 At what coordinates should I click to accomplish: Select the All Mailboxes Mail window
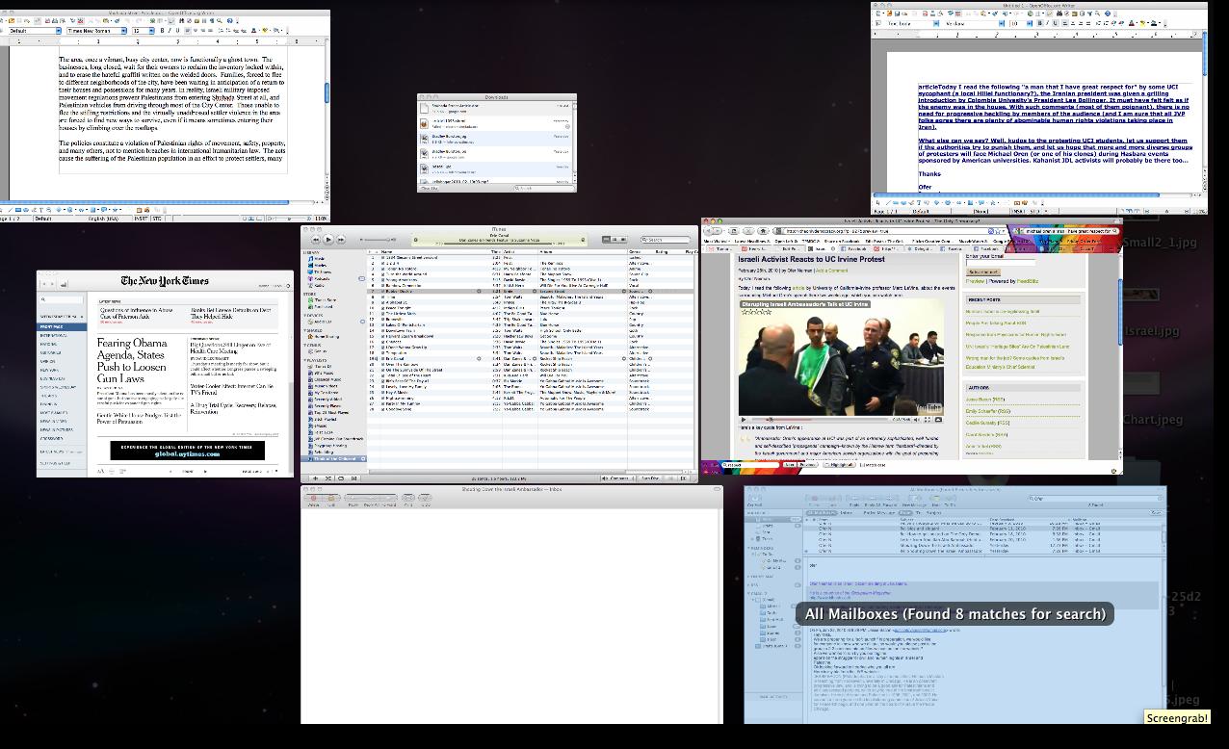pyautogui.click(x=955, y=605)
